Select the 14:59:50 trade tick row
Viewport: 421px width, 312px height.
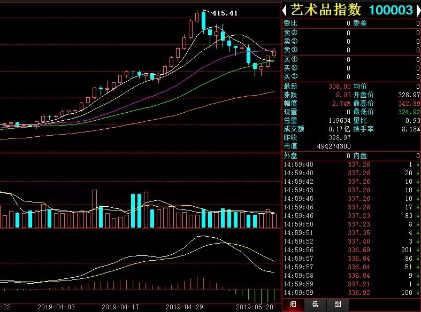tap(351, 224)
